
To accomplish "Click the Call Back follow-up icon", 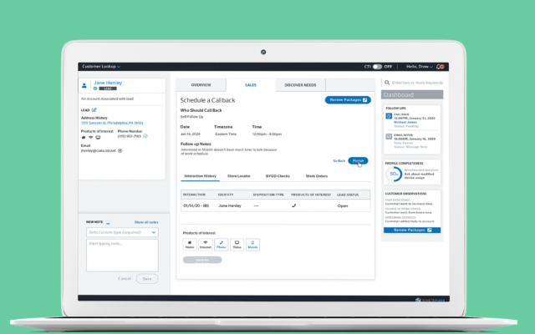I will (389, 118).
